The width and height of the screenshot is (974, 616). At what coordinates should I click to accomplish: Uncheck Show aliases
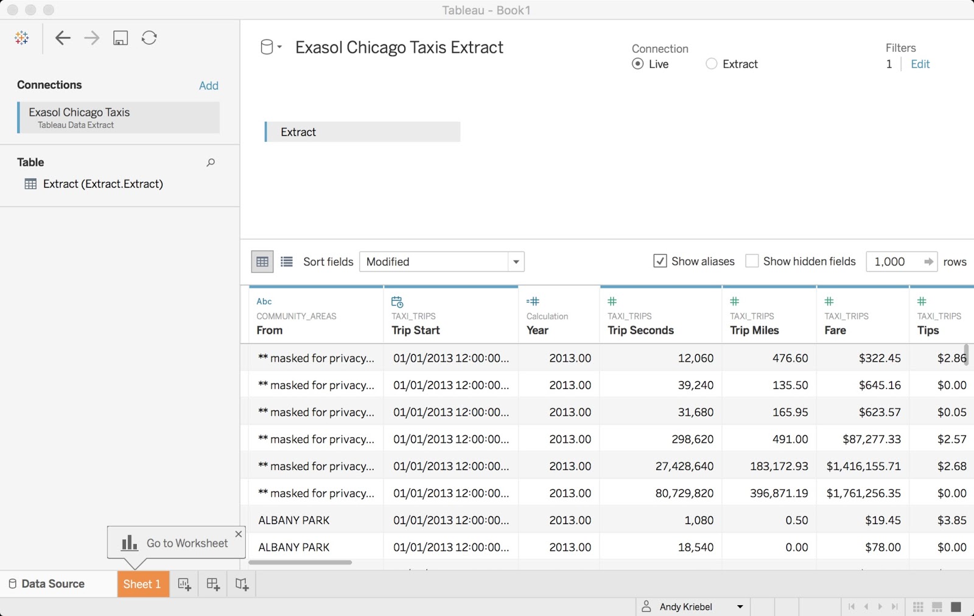pos(660,261)
